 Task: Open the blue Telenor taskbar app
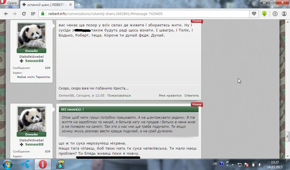[25, 164]
